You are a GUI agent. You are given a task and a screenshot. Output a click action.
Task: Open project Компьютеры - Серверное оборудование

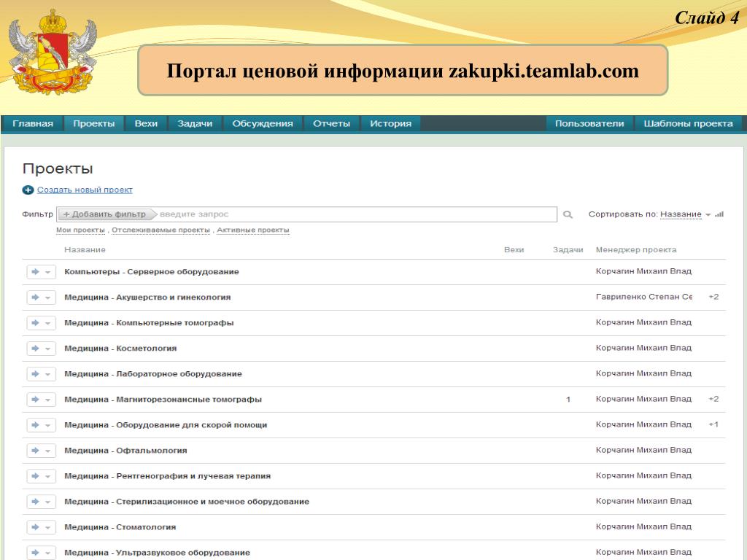pos(152,272)
